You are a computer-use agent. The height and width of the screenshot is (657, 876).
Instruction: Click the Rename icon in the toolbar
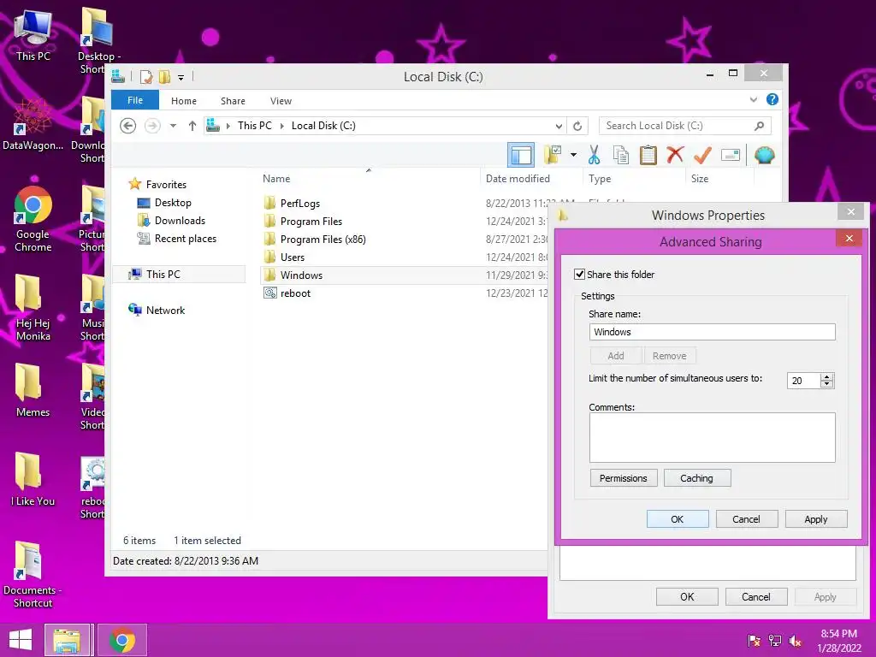[x=731, y=155]
